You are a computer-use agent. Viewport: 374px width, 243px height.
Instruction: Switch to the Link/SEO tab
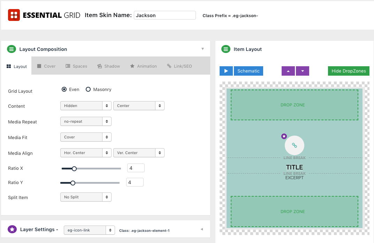pyautogui.click(x=180, y=66)
